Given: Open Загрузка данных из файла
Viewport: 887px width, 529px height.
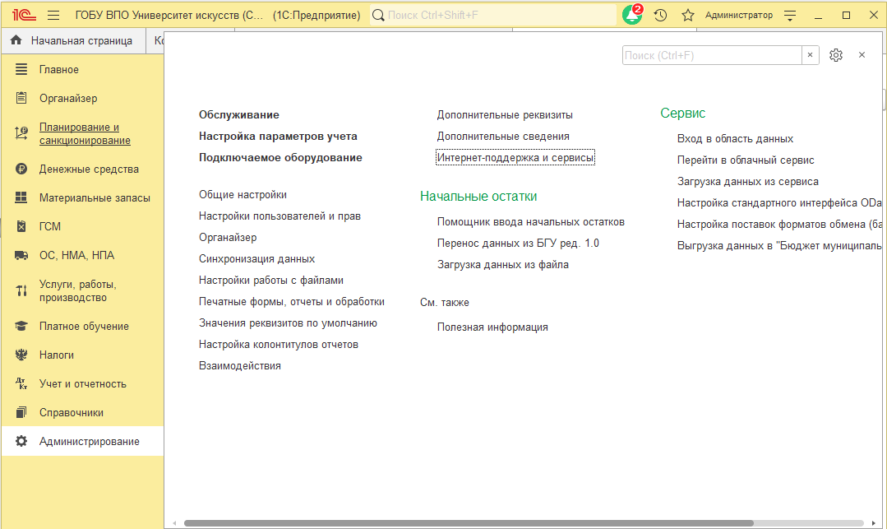Looking at the screenshot, I should click(x=502, y=265).
